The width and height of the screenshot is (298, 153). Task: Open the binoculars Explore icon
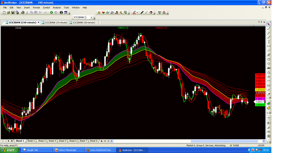(108, 13)
